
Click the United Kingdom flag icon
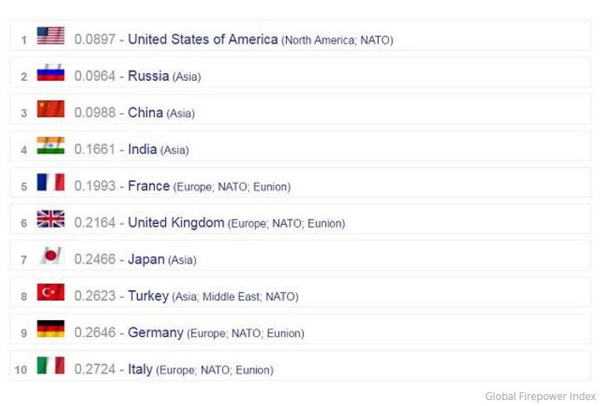click(51, 219)
